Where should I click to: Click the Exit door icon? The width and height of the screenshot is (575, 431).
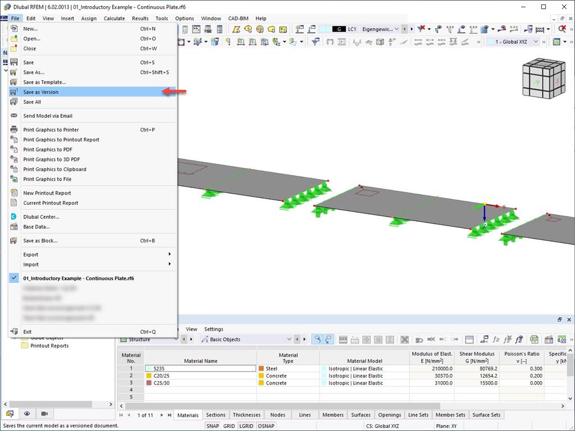pos(14,331)
